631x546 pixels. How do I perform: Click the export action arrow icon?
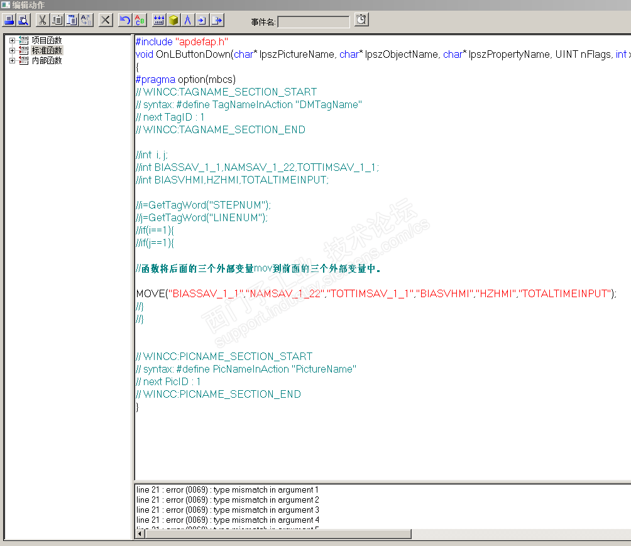tap(217, 20)
